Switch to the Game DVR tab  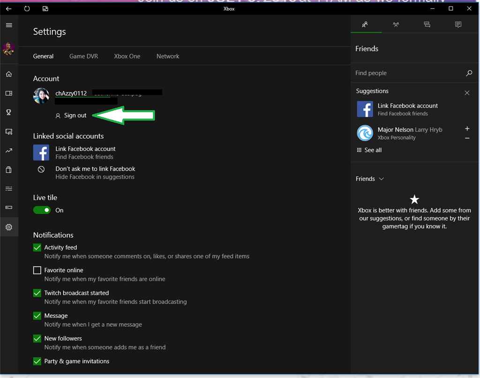(x=83, y=56)
